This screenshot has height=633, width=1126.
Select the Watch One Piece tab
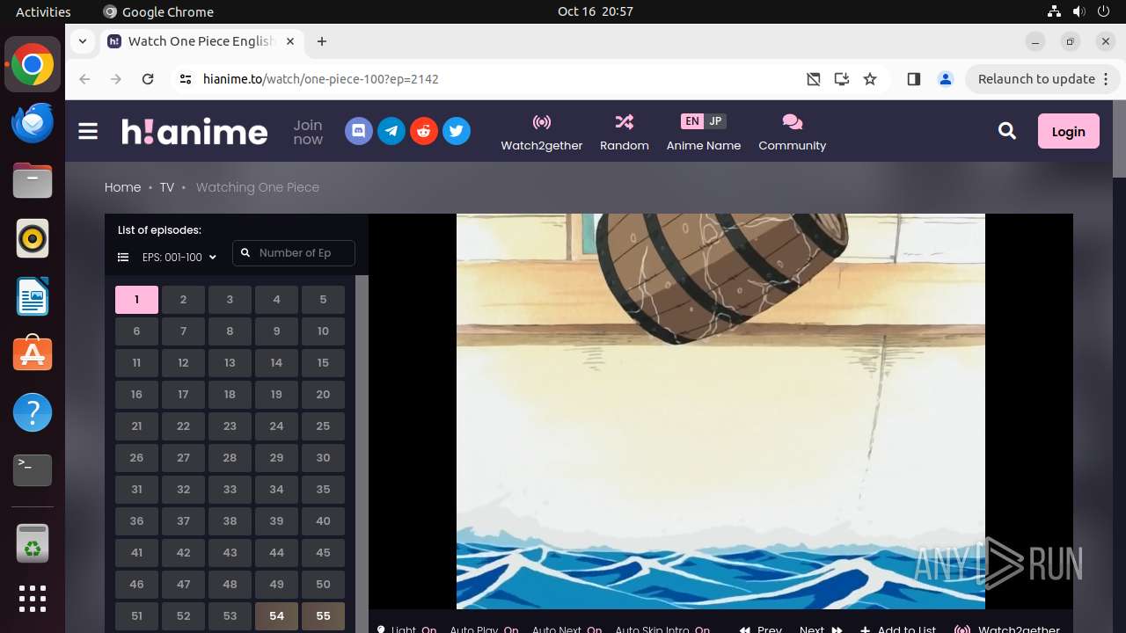(202, 41)
